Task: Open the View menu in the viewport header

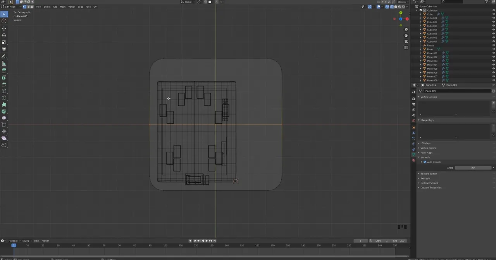Action: click(38, 7)
